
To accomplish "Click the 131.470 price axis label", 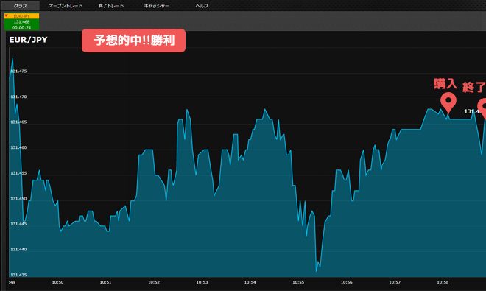I will point(18,97).
